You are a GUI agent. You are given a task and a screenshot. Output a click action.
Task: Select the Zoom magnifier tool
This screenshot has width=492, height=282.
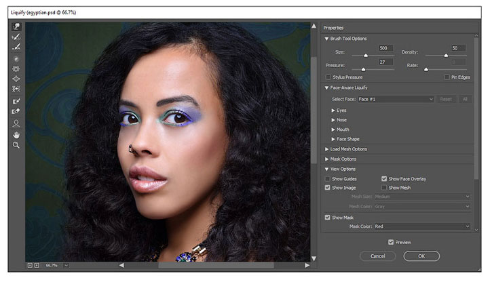(x=16, y=144)
